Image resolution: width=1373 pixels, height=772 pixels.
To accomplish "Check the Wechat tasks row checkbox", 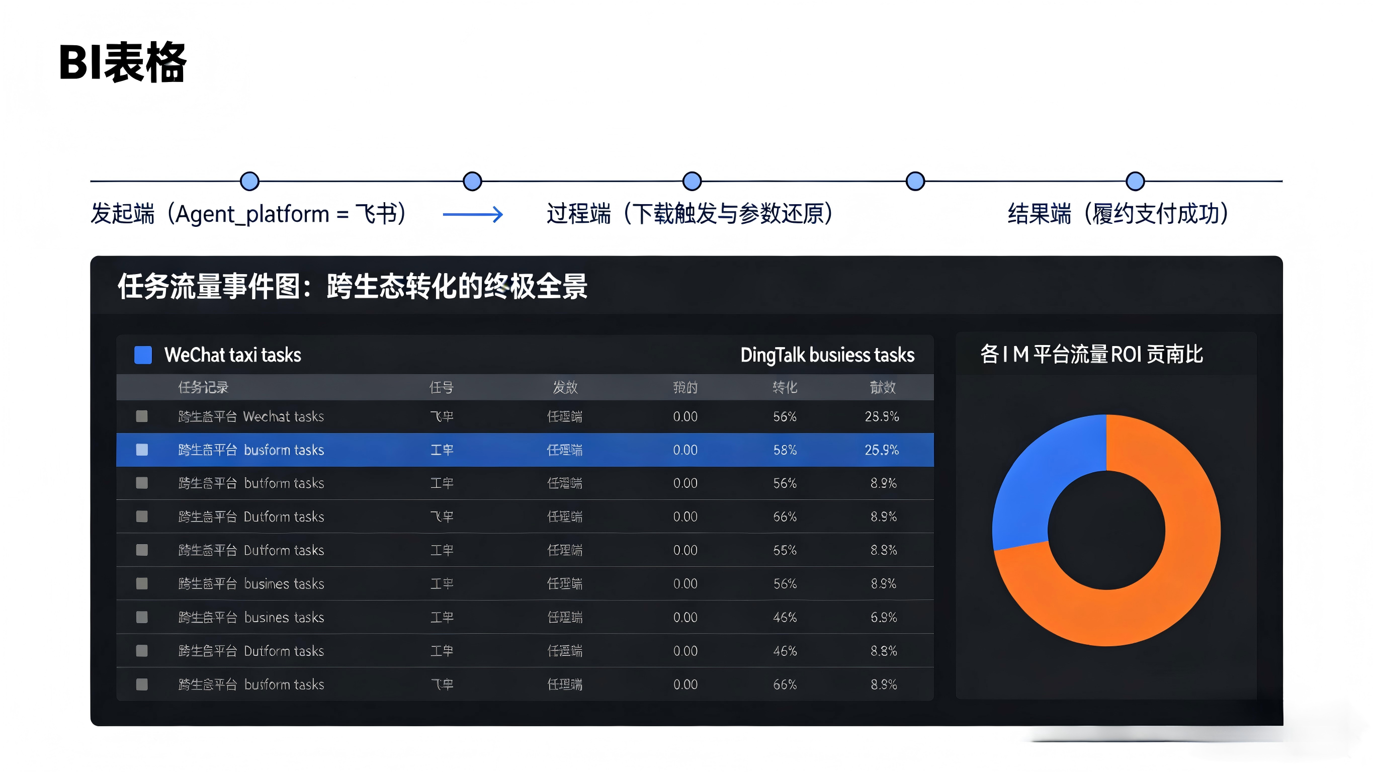I will click(142, 416).
